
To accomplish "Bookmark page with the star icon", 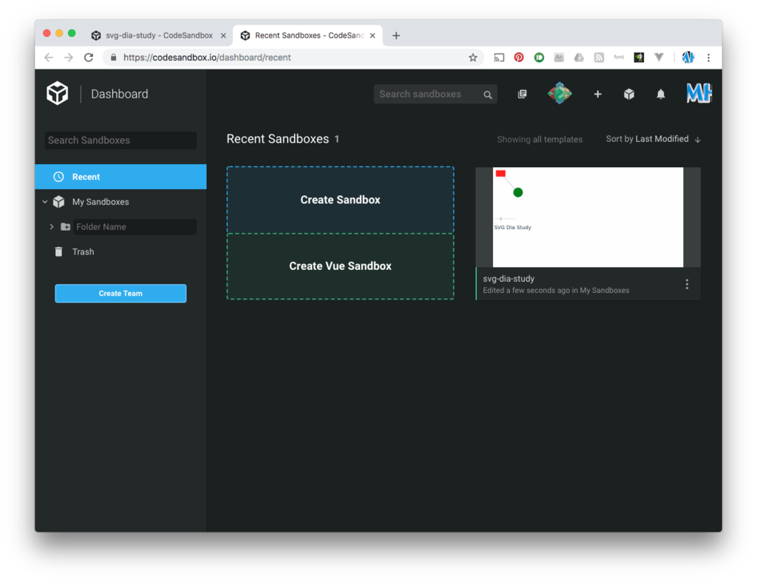I will [x=472, y=58].
